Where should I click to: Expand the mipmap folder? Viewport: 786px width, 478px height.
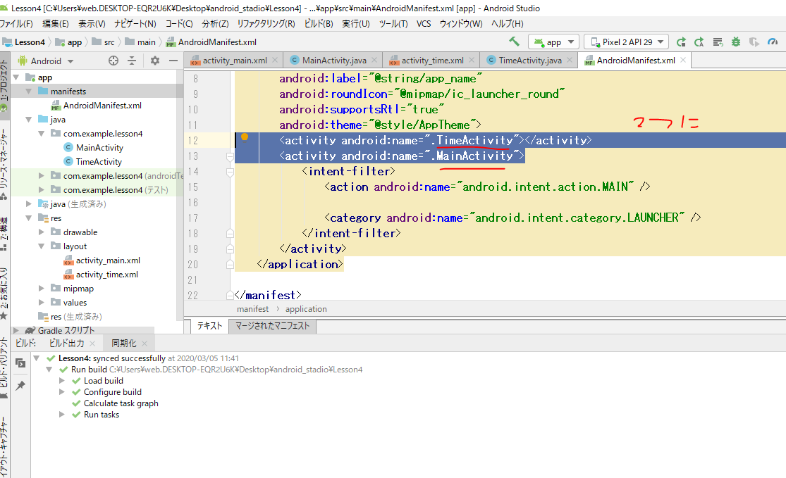pyautogui.click(x=42, y=289)
